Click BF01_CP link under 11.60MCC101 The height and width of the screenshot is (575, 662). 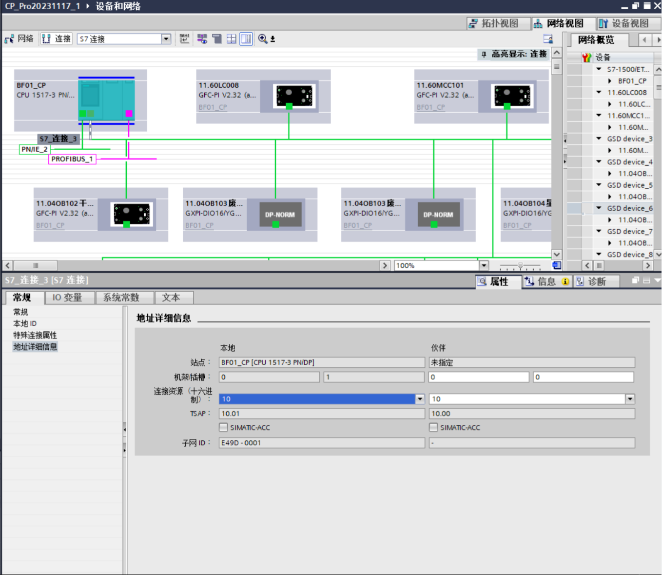430,107
